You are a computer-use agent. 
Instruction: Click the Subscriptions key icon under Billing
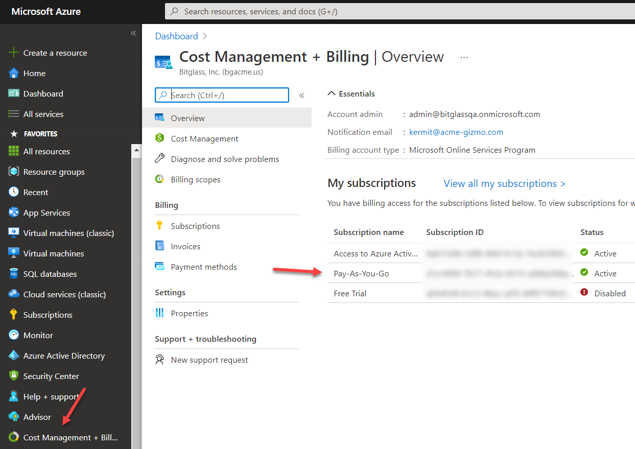point(160,226)
